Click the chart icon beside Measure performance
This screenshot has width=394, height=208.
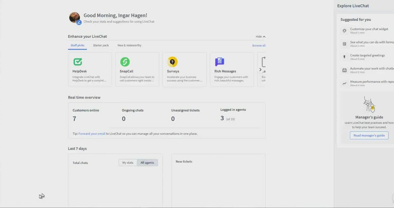344,83
